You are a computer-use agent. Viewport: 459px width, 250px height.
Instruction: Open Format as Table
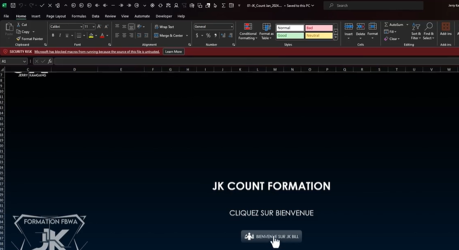click(266, 31)
